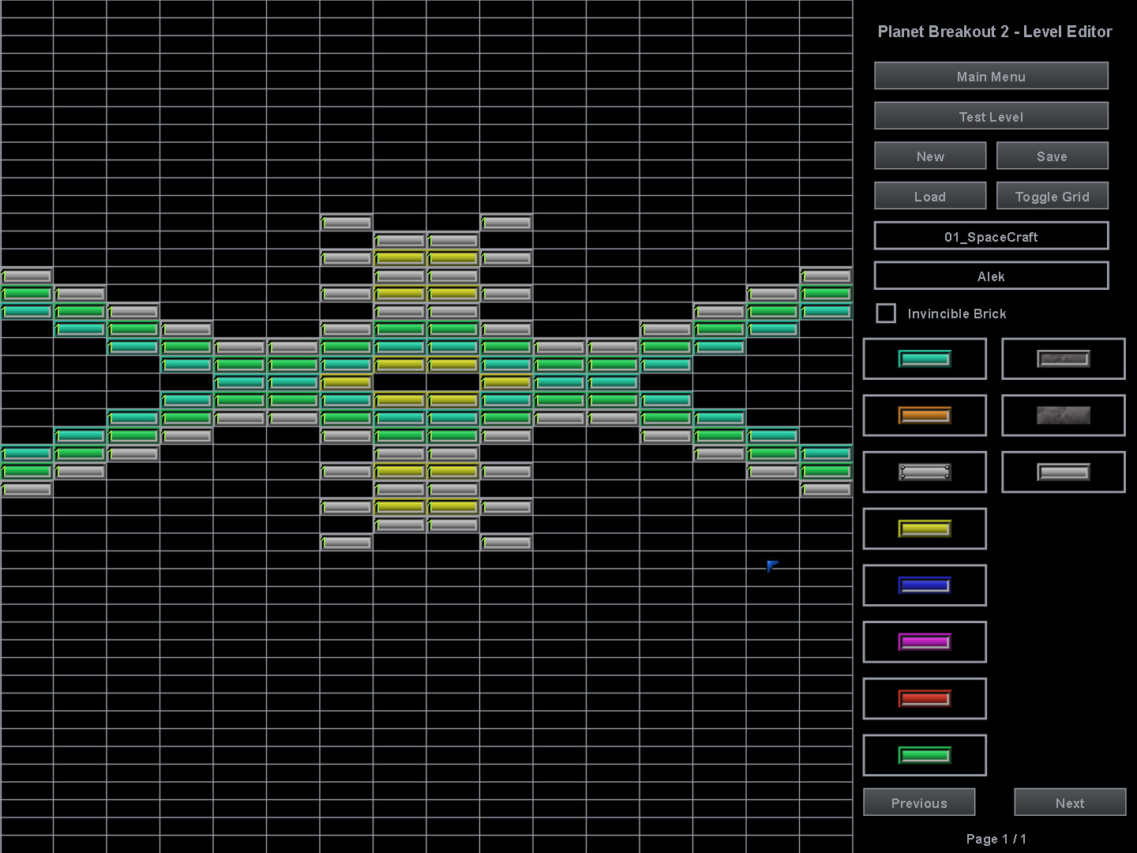Select the cyan brick from the palette

[925, 359]
